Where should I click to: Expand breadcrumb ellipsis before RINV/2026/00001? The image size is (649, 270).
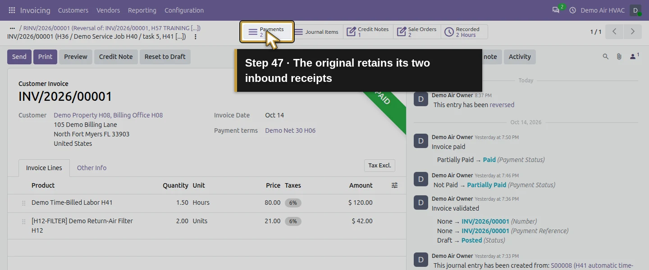point(12,28)
